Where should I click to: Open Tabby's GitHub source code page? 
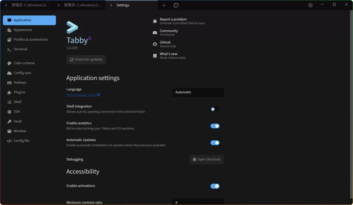coord(165,44)
